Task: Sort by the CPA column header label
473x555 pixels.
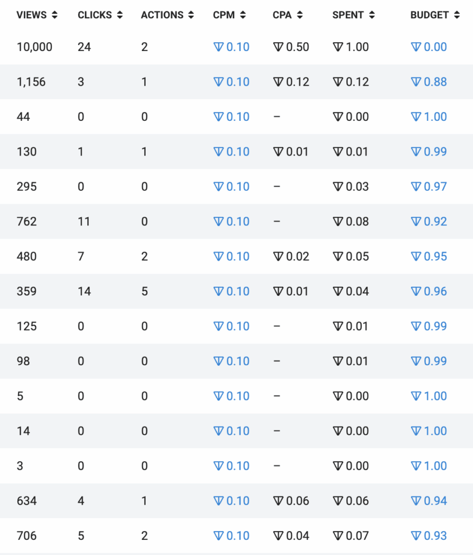Action: coord(282,15)
